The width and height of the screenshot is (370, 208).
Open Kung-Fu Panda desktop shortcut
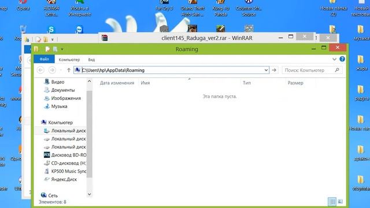click(221, 8)
